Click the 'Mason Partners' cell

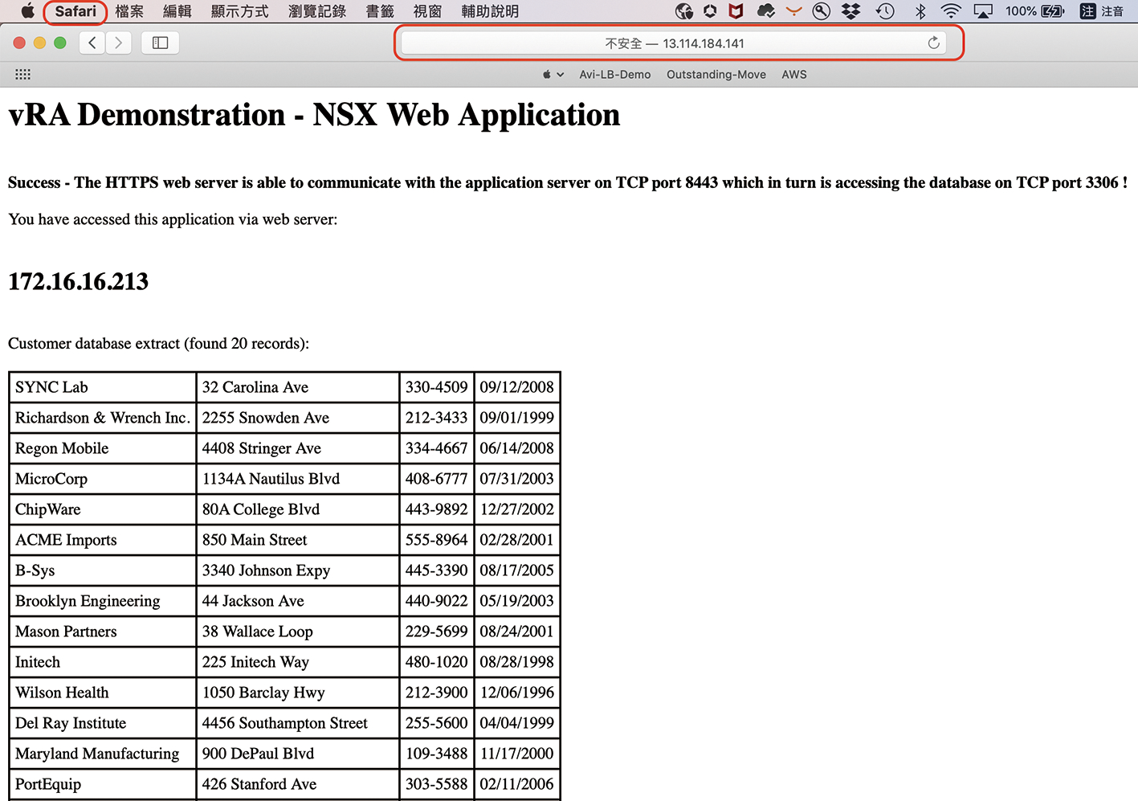(x=103, y=631)
